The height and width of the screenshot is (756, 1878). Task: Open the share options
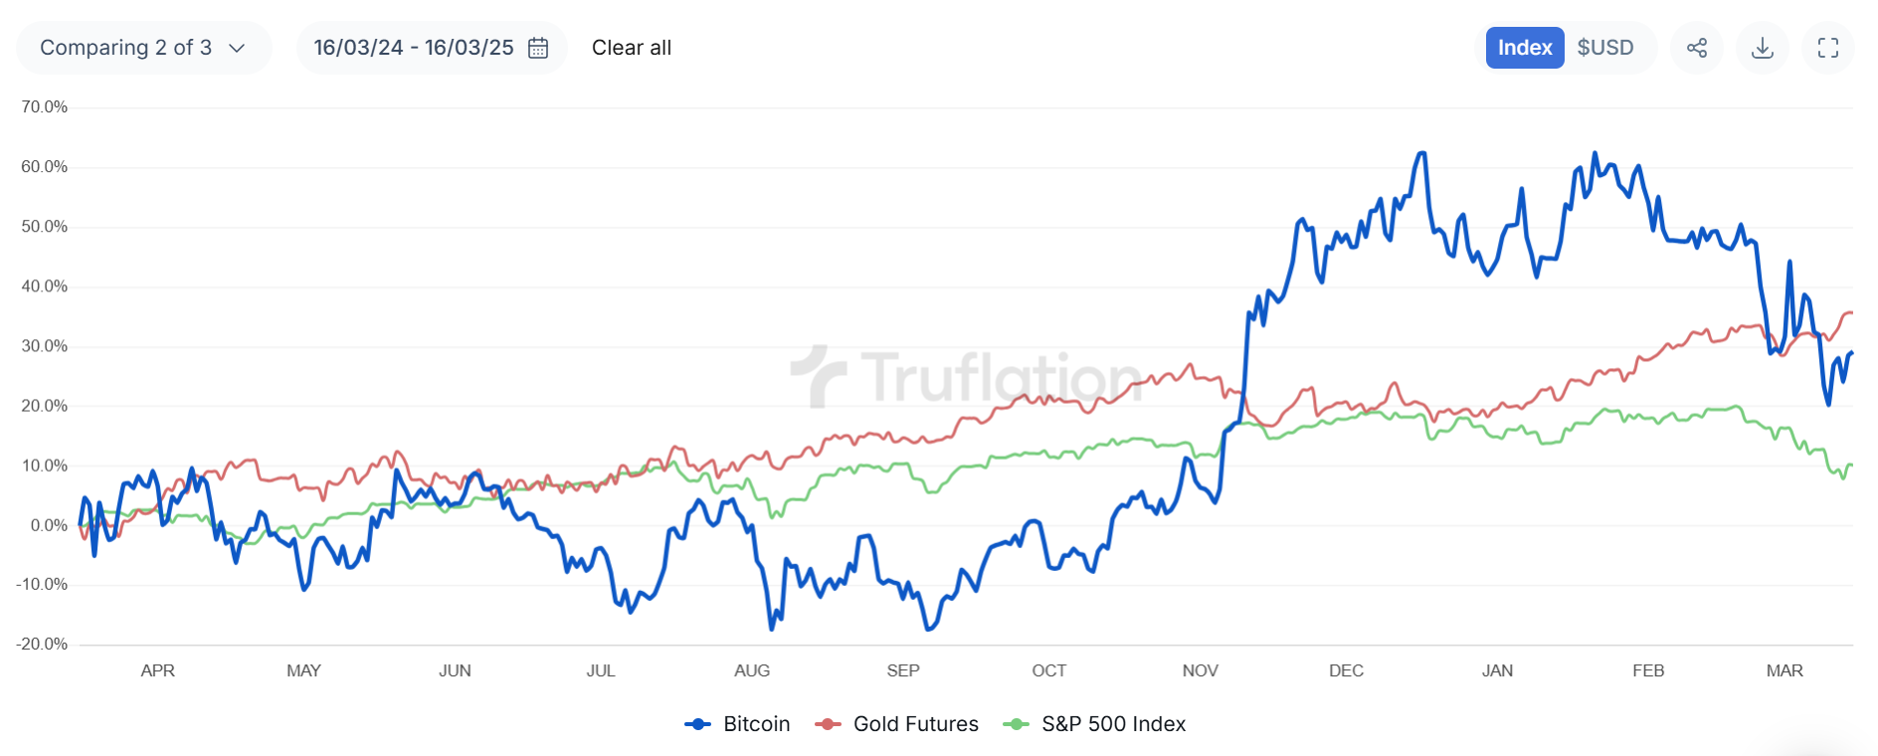coord(1696,47)
